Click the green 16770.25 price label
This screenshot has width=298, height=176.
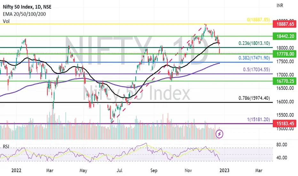click(285, 81)
